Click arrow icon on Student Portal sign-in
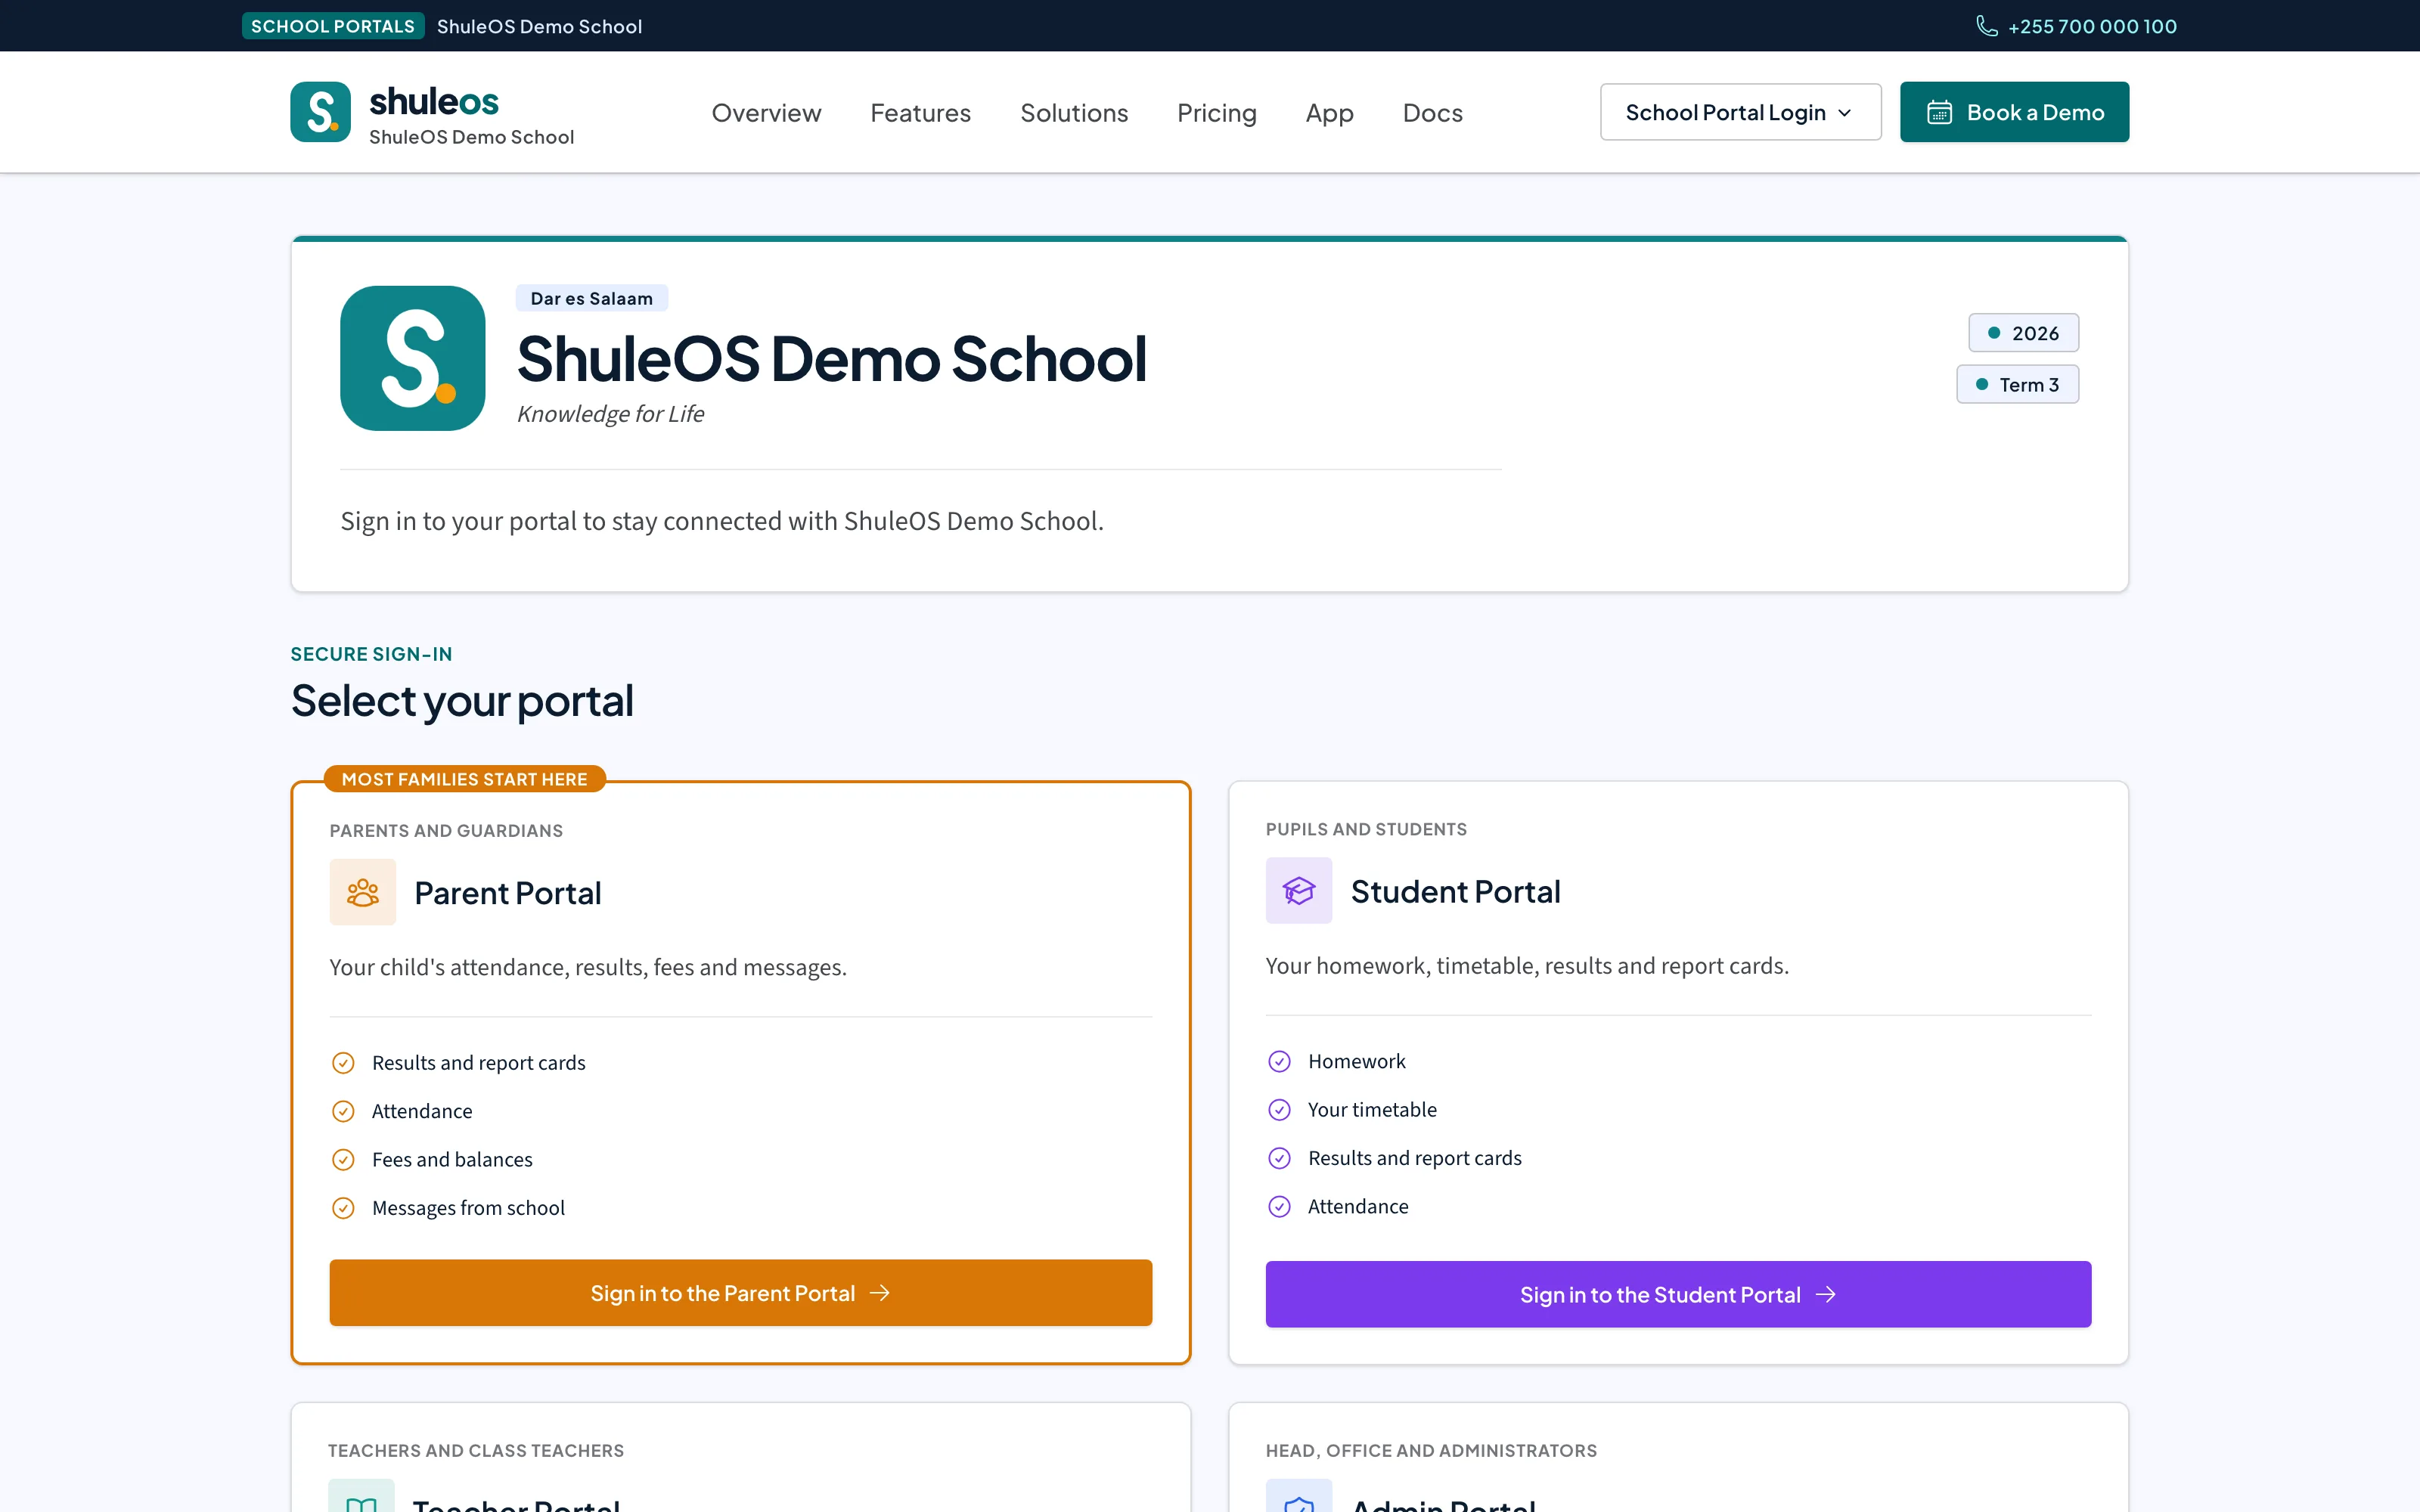The image size is (2420, 1512). (x=1825, y=1294)
